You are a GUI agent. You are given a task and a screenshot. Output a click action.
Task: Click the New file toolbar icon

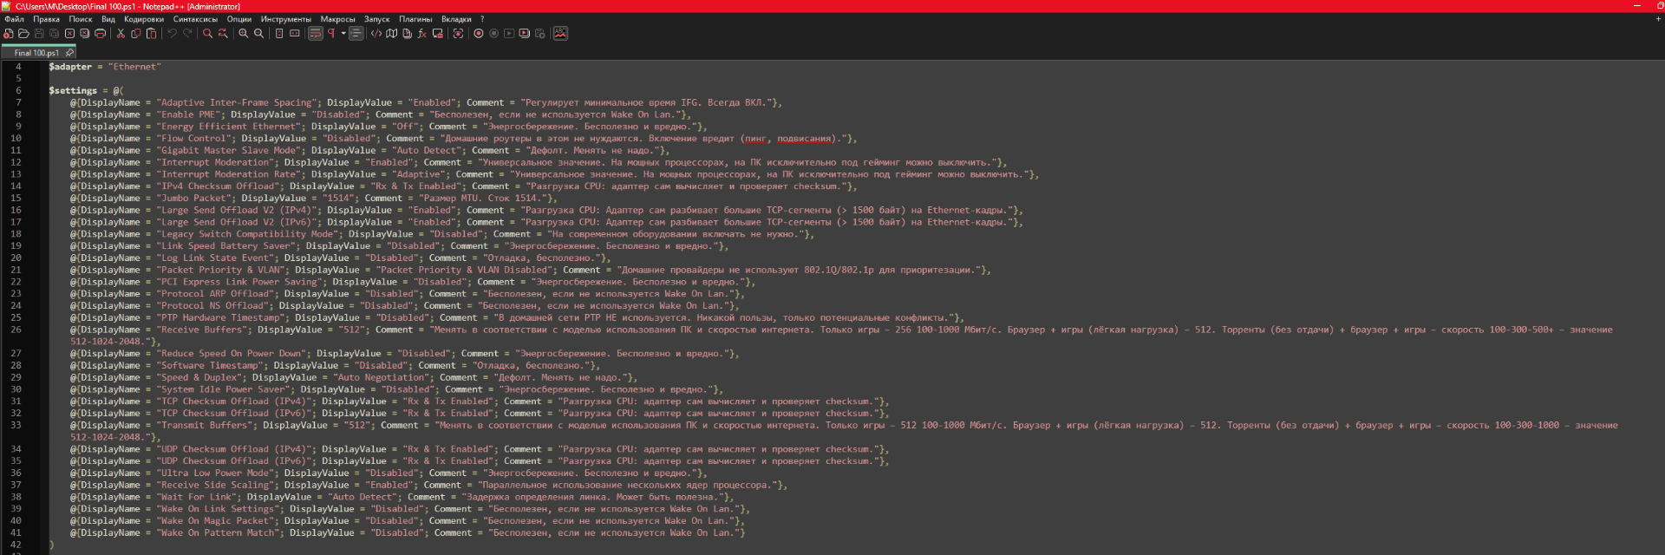[x=9, y=34]
